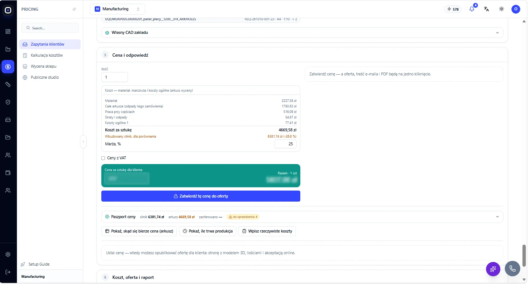Open notifications bell with badge 4
This screenshot has height=284, width=528.
(472, 9)
